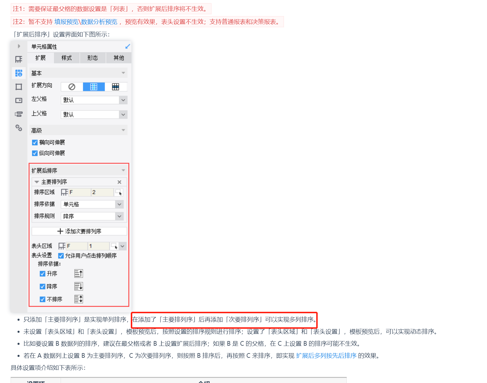Open the widget settings sidebar icon

[x=19, y=100]
